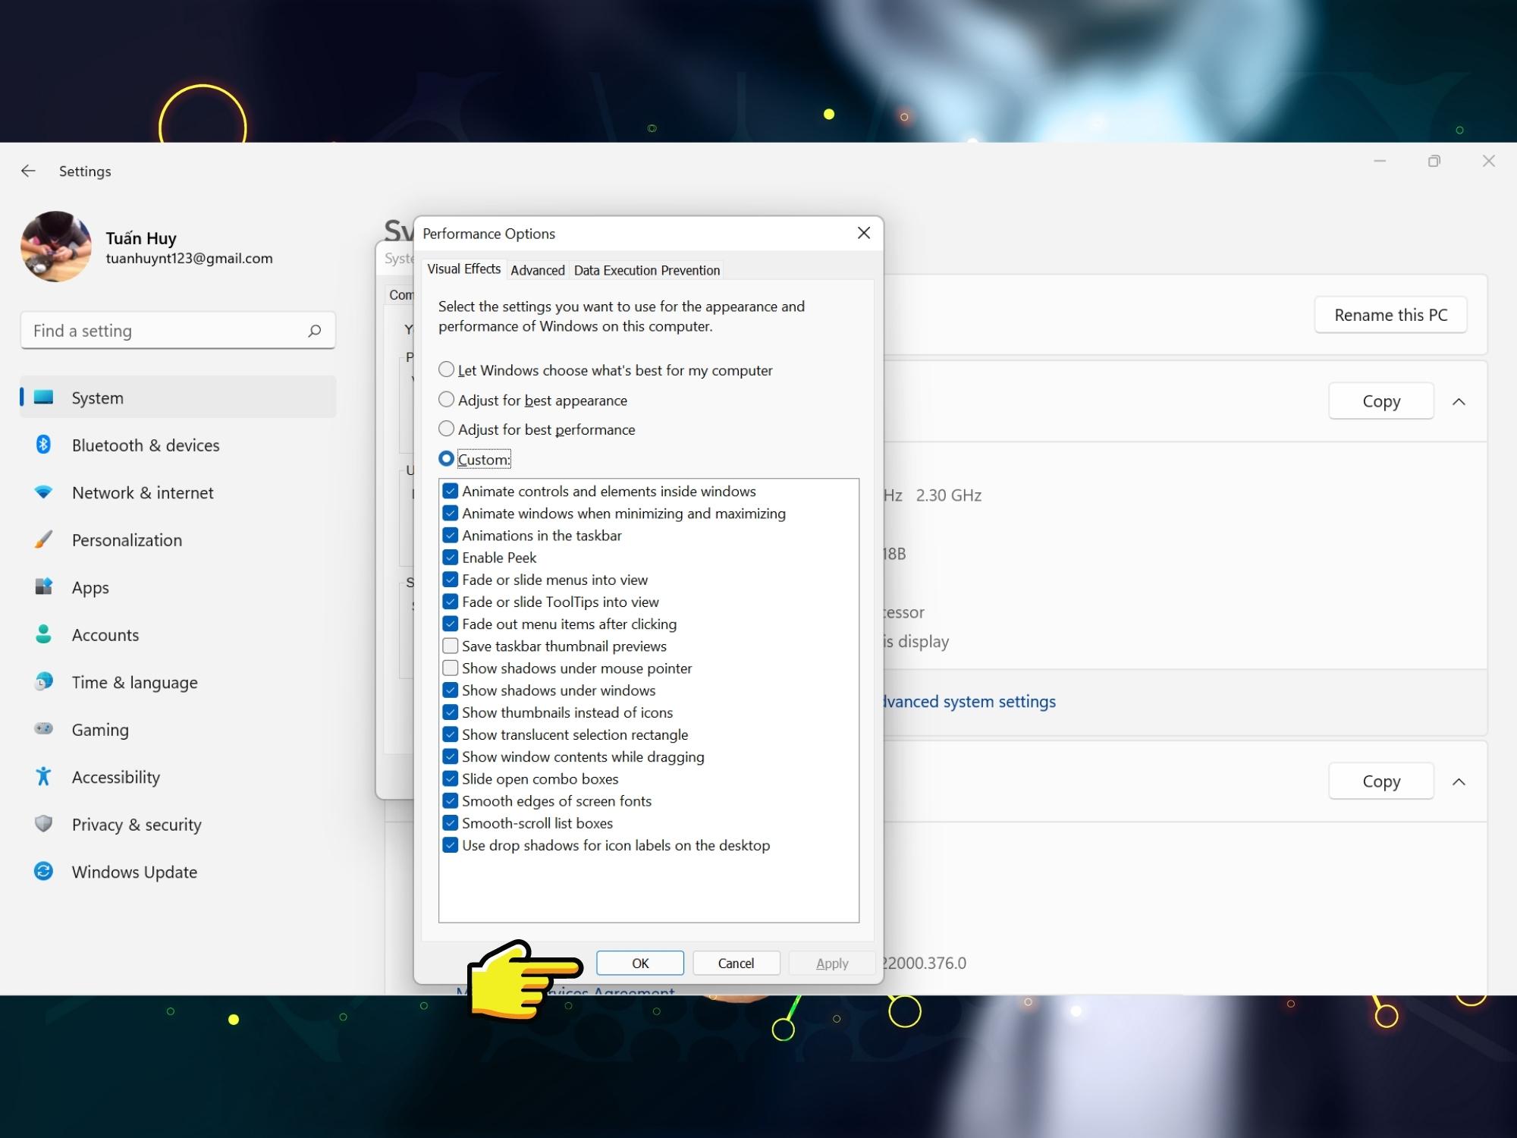Click OK in Performance Options
This screenshot has width=1517, height=1138.
640,963
